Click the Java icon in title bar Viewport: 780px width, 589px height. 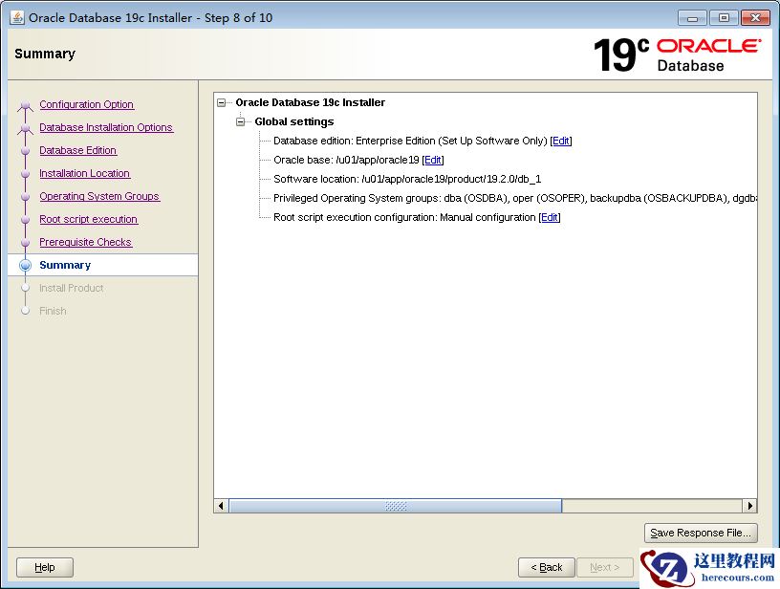tap(17, 17)
